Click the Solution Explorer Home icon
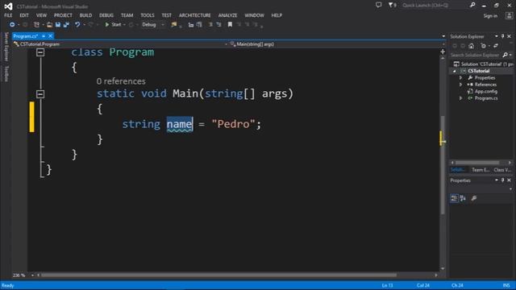The width and height of the screenshot is (516, 290). [x=471, y=46]
